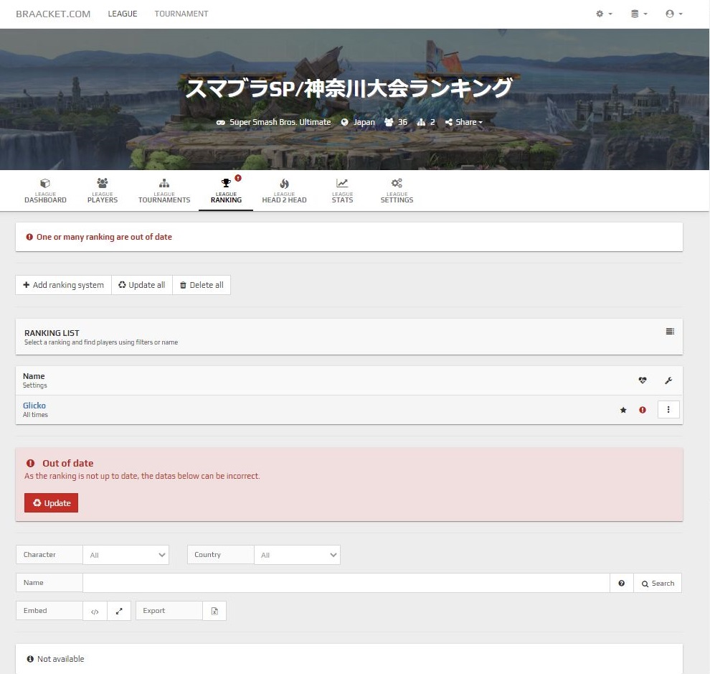Click the expand fullscreen embed icon
710x674 pixels.
(119, 611)
